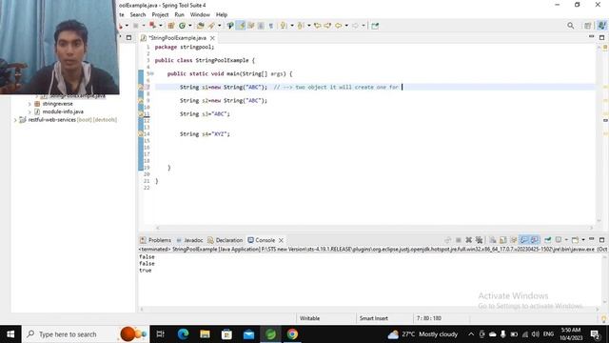The image size is (609, 343).
Task: Click the Open Type toolbar icon
Action: (x=201, y=26)
